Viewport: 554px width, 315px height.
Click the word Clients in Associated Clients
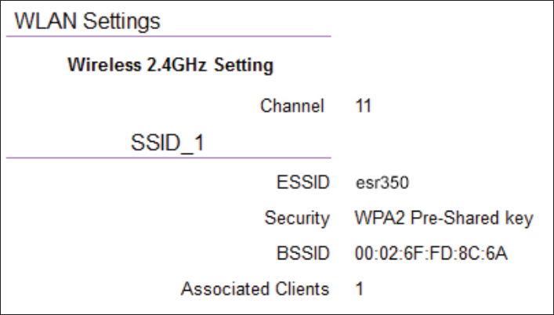[x=302, y=288]
